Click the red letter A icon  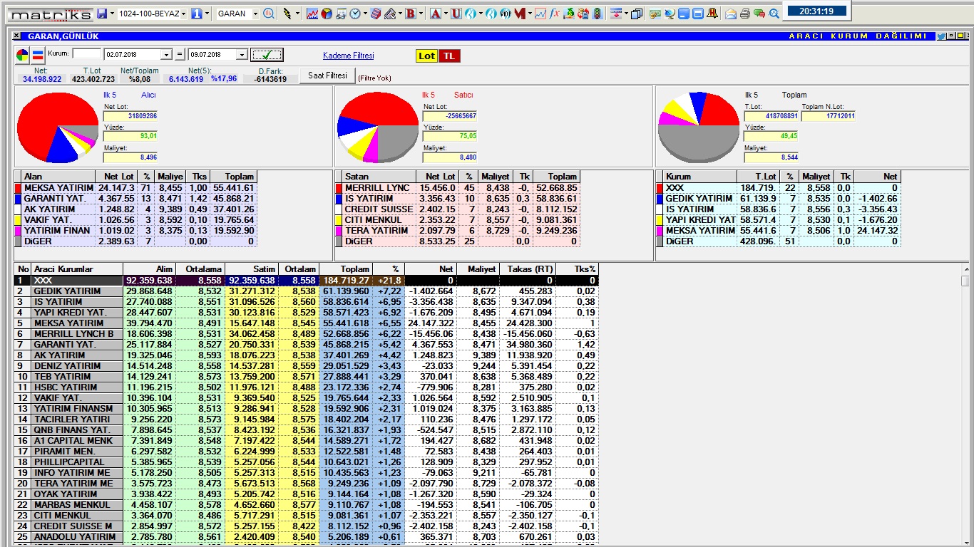pyautogui.click(x=435, y=14)
